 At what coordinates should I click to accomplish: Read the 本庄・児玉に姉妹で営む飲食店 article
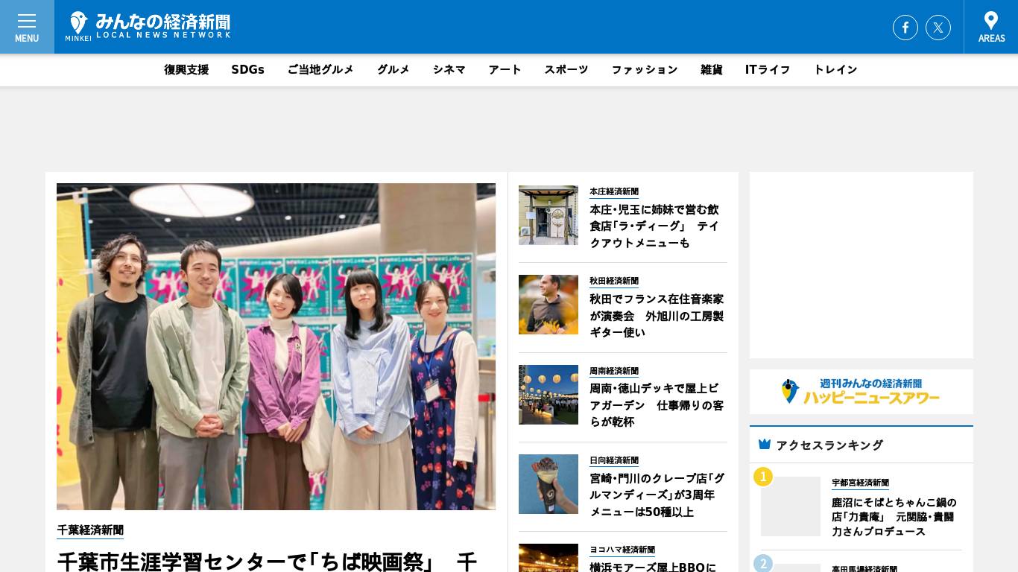tap(654, 226)
